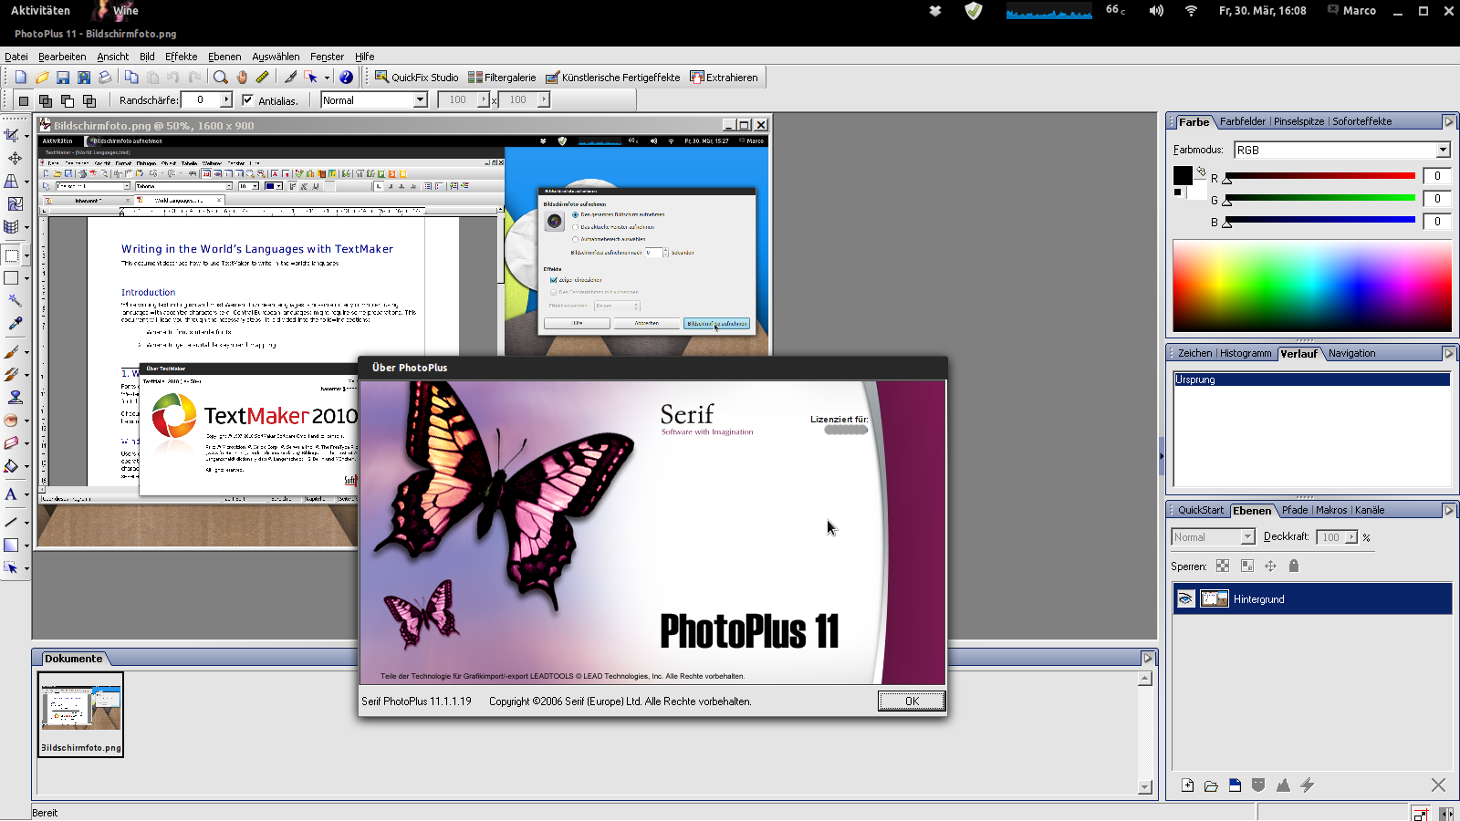This screenshot has width=1460, height=821.
Task: Expand the Dokumente panel options arrow
Action: click(1148, 659)
